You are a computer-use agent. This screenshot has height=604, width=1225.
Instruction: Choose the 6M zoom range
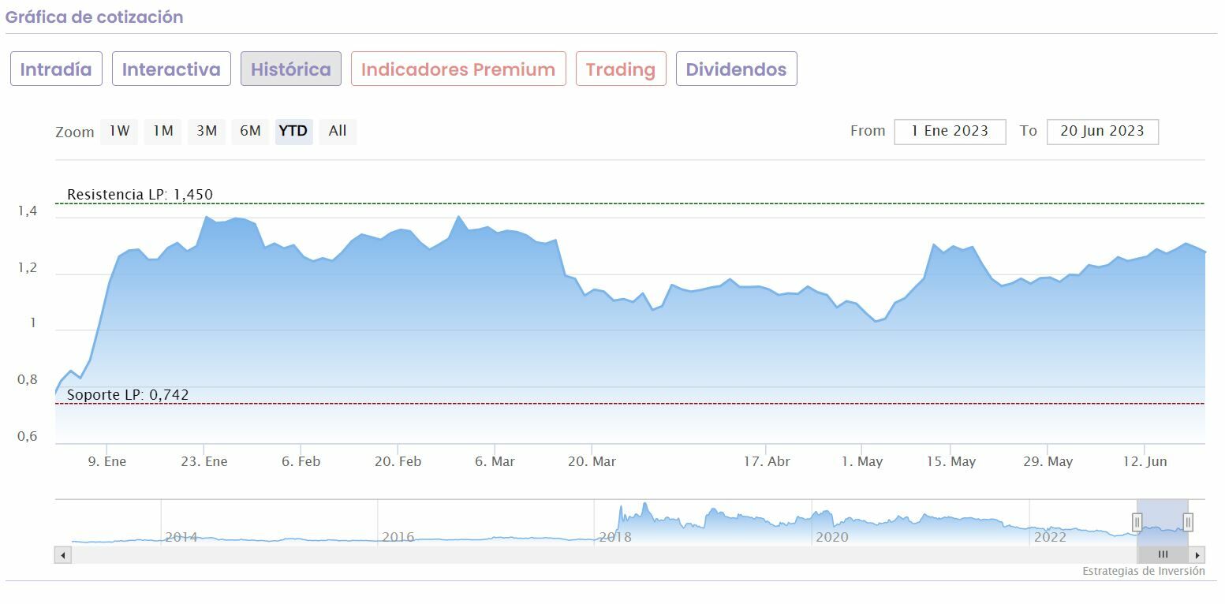point(250,132)
